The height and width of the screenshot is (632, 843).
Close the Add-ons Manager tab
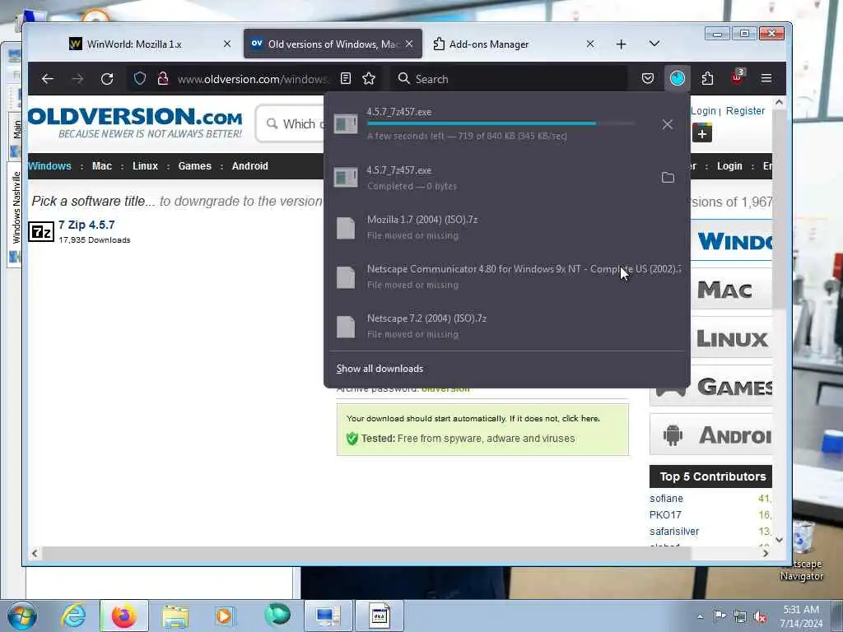[x=590, y=44]
